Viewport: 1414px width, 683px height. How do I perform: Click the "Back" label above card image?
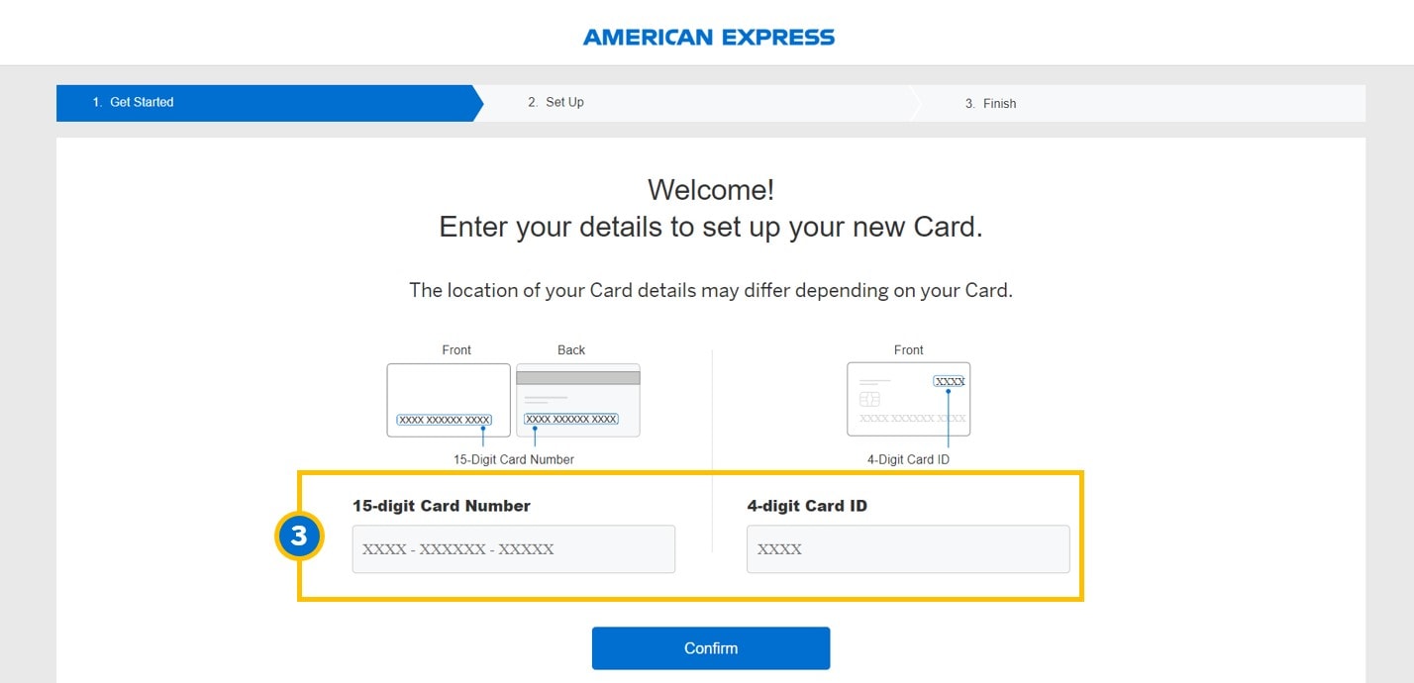(x=571, y=349)
